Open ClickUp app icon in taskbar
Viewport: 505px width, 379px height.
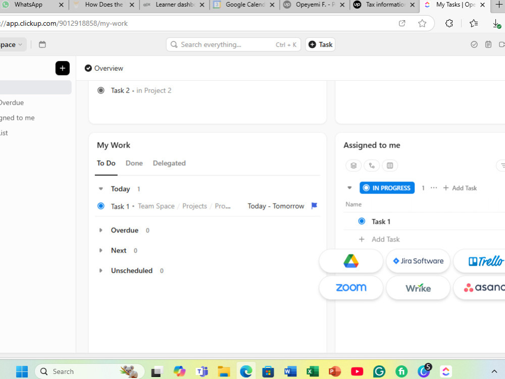(x=446, y=371)
